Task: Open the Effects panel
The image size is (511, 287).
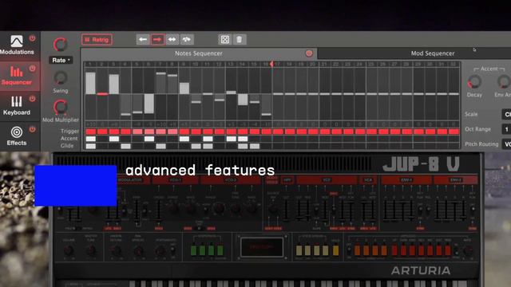Action: pos(16,136)
